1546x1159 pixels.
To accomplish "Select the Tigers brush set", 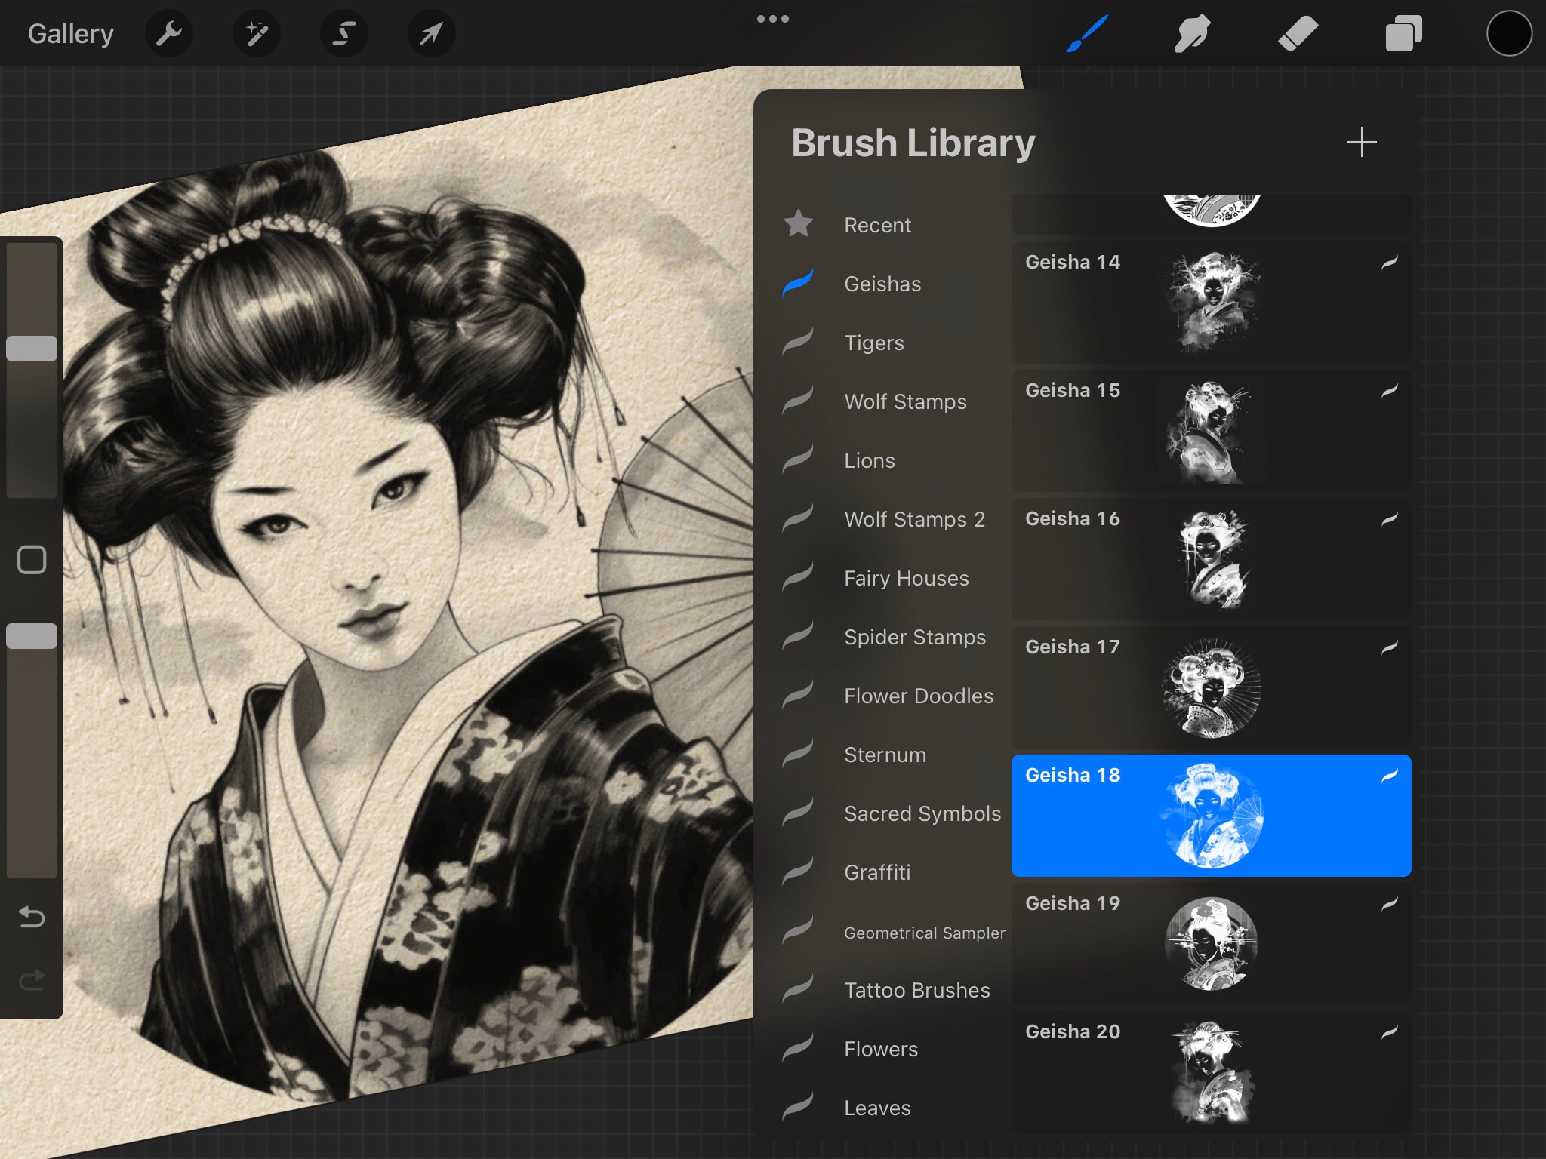I will [874, 343].
